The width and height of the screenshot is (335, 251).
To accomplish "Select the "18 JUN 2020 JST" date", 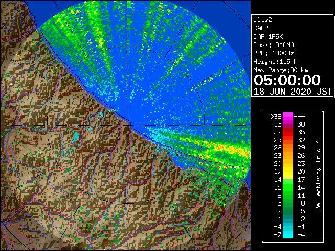I will (x=293, y=92).
